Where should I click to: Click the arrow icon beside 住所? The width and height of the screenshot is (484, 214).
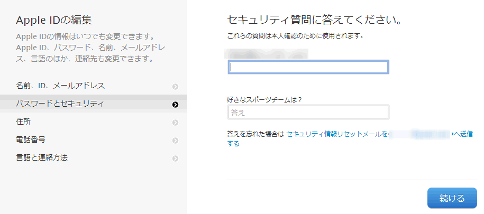175,123
